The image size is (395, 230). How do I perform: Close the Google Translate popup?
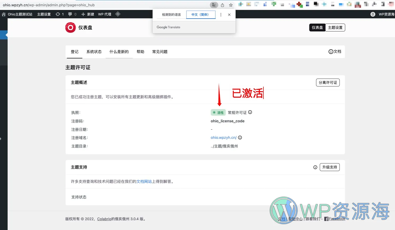click(x=229, y=15)
